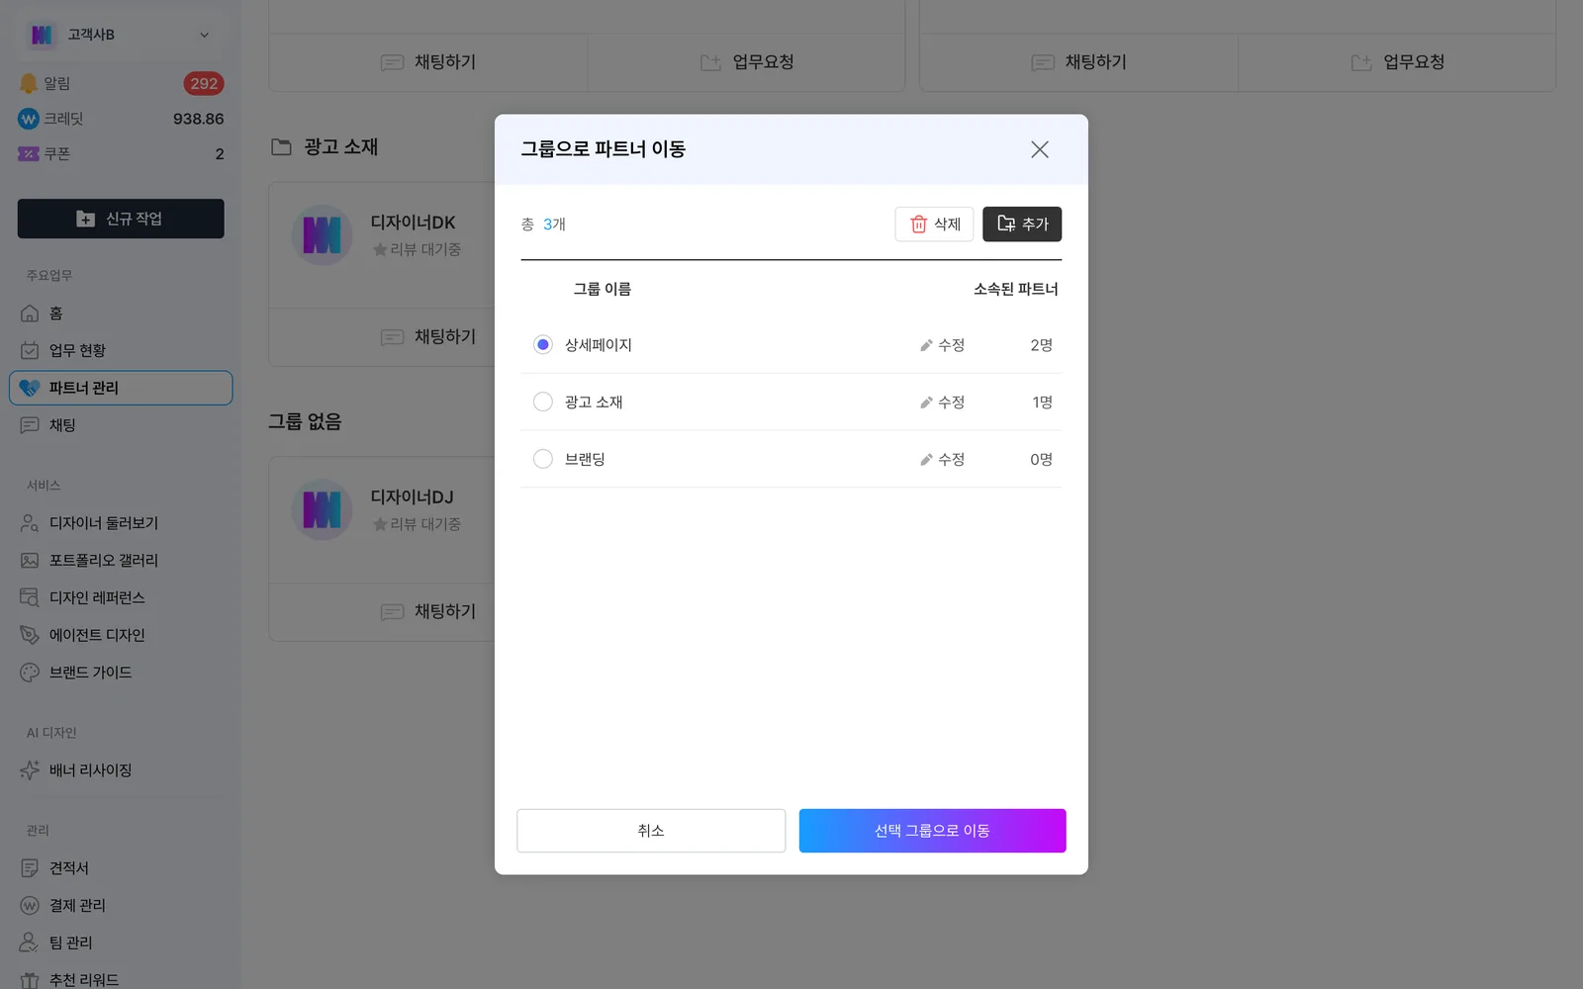This screenshot has height=989, width=1583.
Task: Edit the 브랜딩 group name
Action: point(942,459)
